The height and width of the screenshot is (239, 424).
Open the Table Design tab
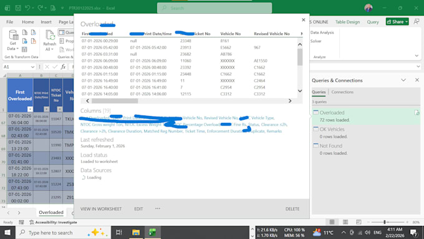click(347, 22)
